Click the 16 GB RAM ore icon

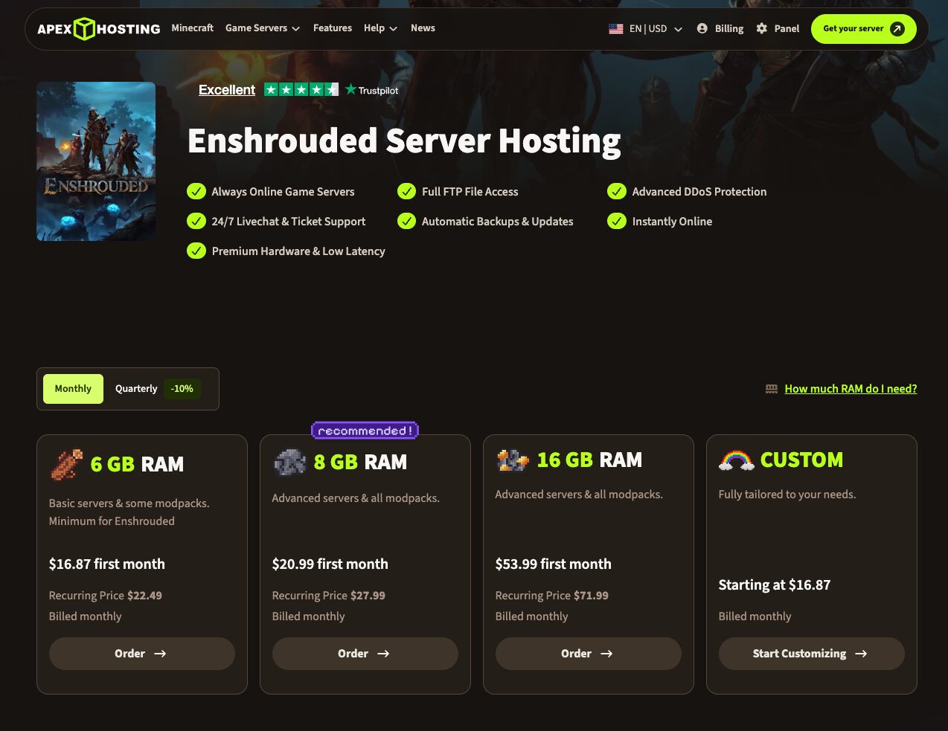513,460
